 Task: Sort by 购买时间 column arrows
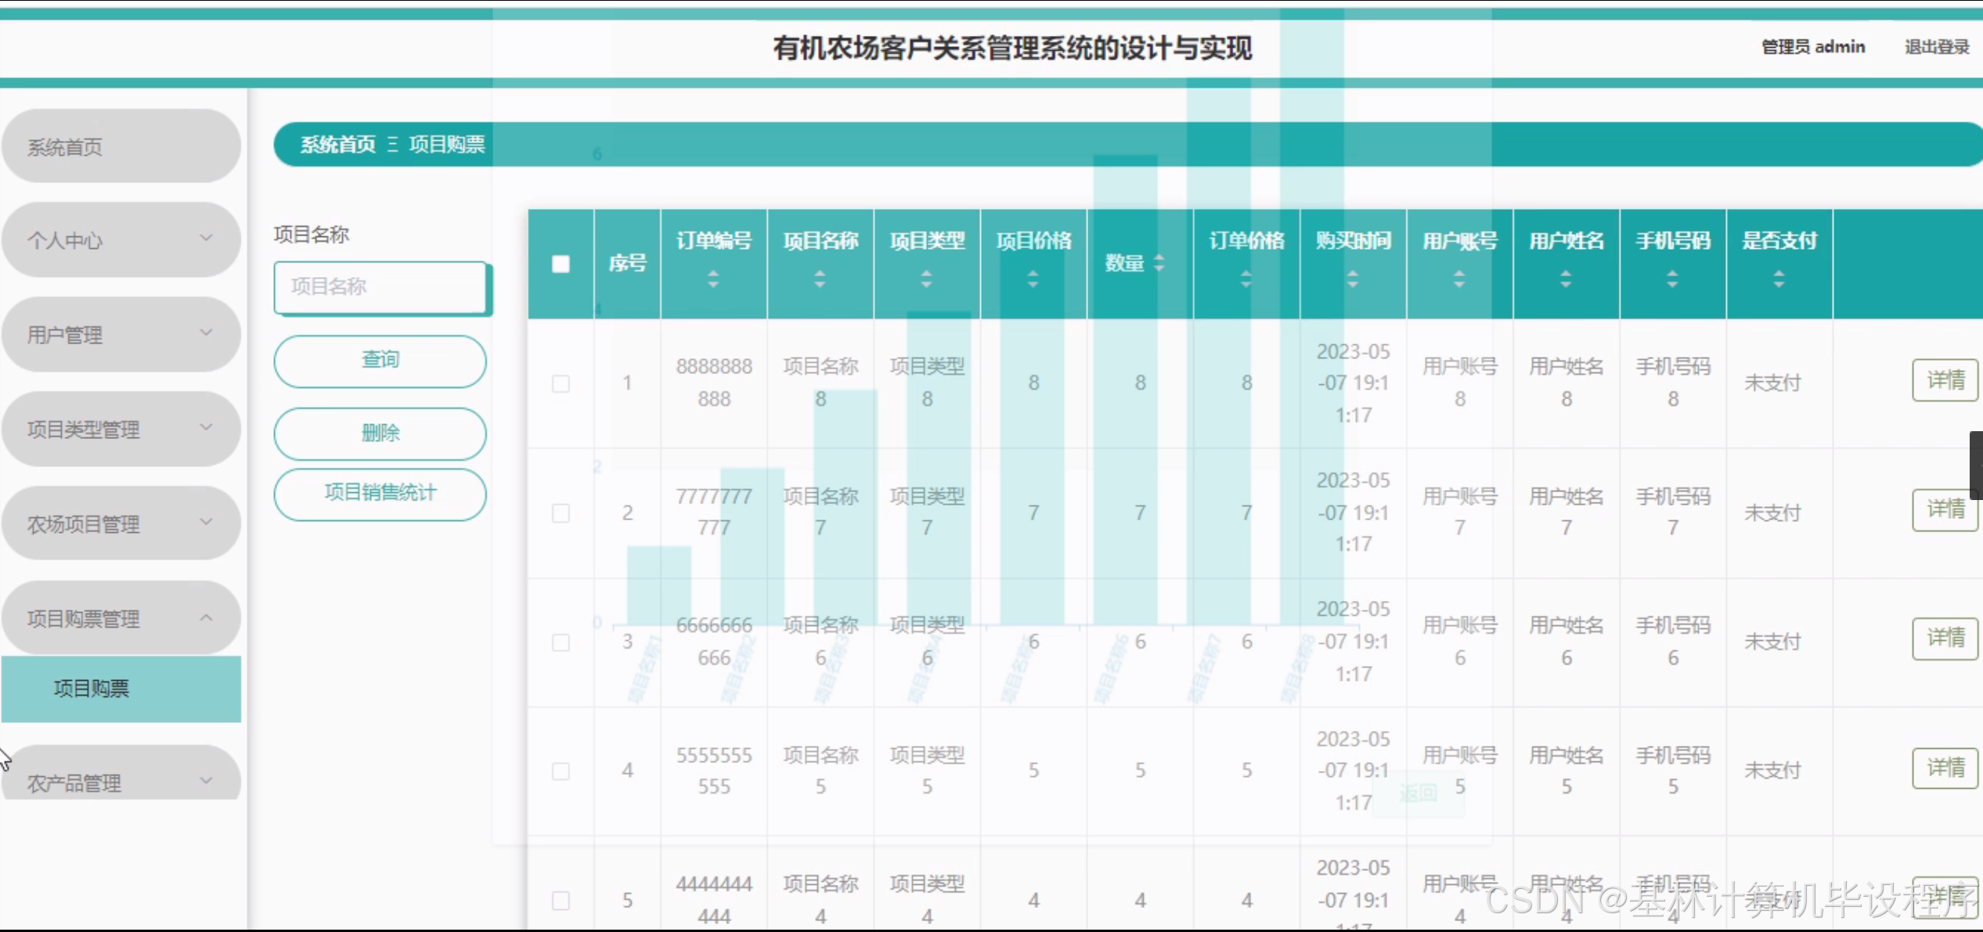pyautogui.click(x=1352, y=279)
